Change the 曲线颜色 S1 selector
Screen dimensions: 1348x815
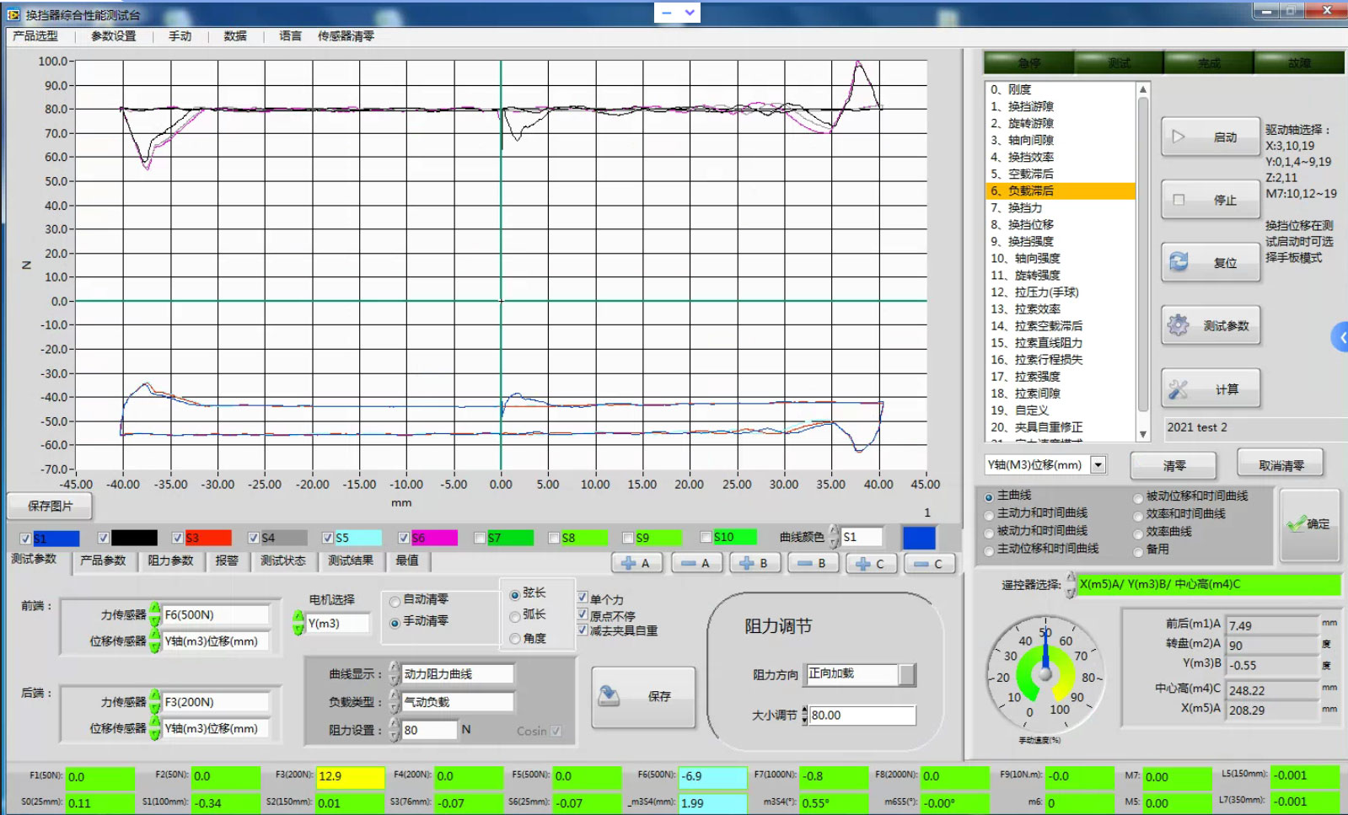point(834,537)
